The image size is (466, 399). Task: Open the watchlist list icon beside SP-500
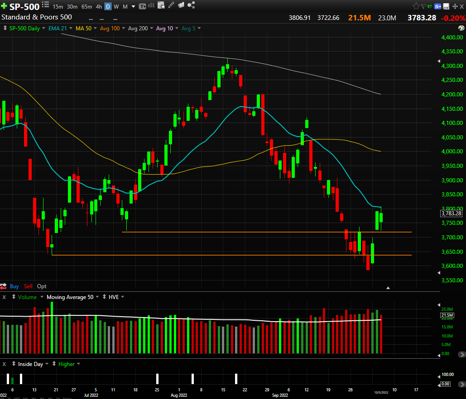coord(45,5)
